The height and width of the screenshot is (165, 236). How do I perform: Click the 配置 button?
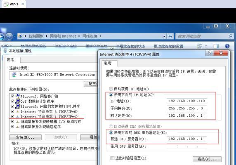91,84
